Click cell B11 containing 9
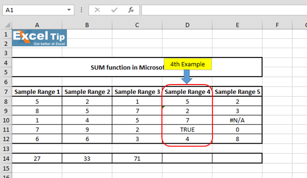Screen dimensions: 307x178 click(x=87, y=129)
